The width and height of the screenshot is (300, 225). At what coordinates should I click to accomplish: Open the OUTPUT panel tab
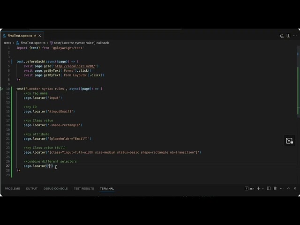coord(32,188)
